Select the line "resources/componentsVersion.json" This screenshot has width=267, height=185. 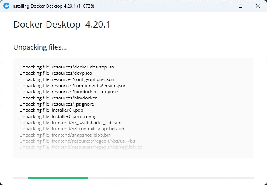pos(73,86)
